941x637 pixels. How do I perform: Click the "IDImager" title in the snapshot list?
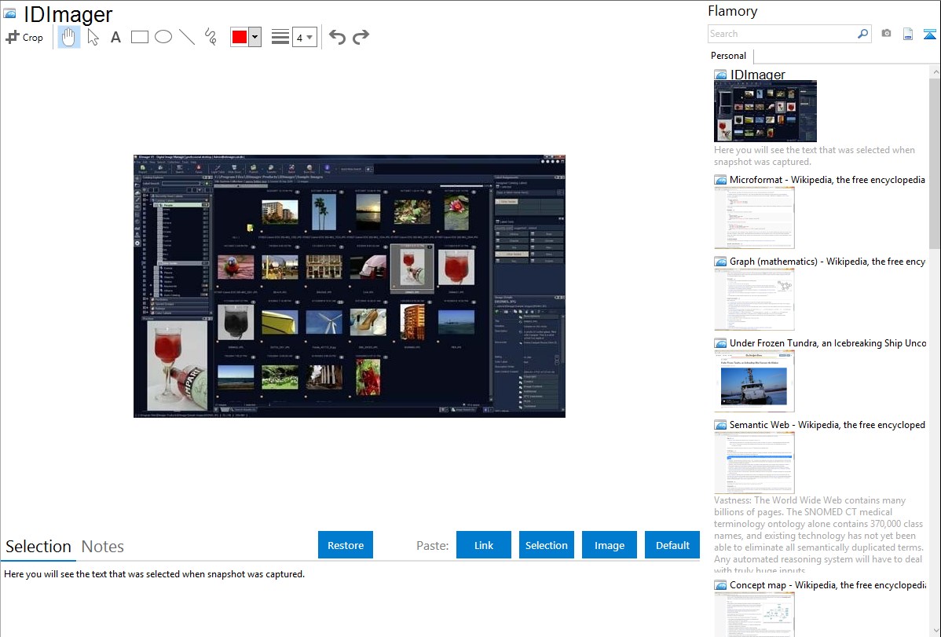tap(757, 75)
